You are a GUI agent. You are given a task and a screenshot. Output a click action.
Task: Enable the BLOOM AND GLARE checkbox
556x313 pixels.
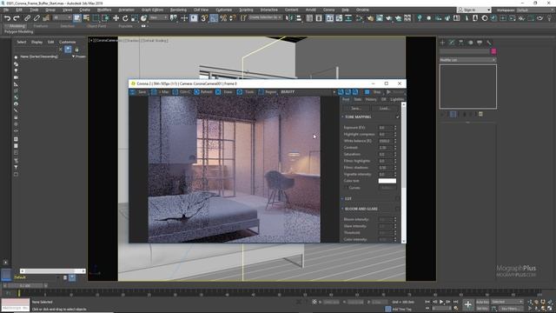click(x=398, y=209)
